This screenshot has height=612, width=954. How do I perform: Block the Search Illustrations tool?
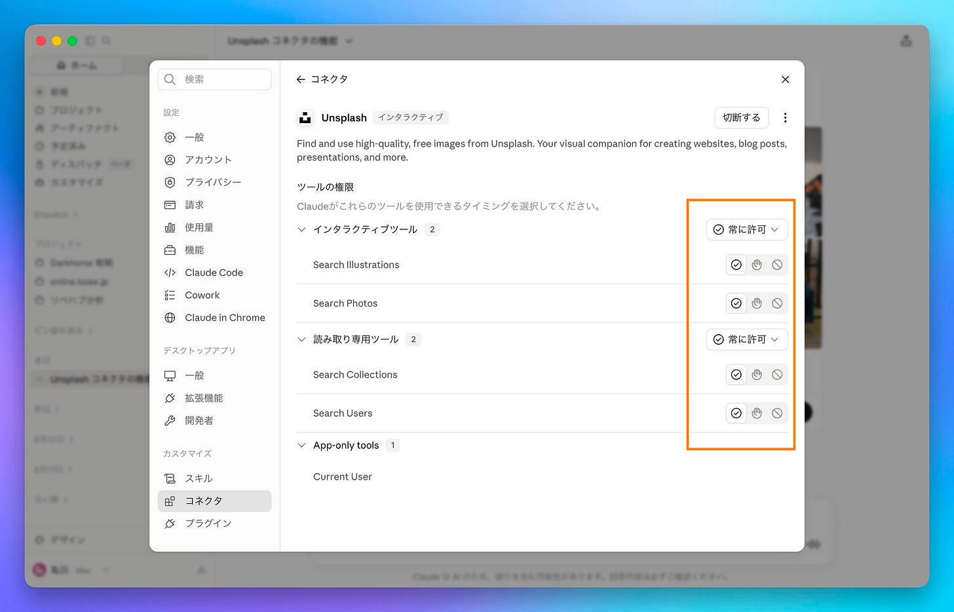(777, 265)
